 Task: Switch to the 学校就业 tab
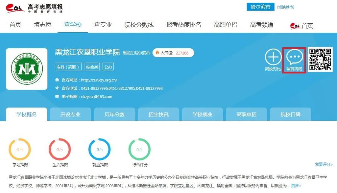[203, 114]
